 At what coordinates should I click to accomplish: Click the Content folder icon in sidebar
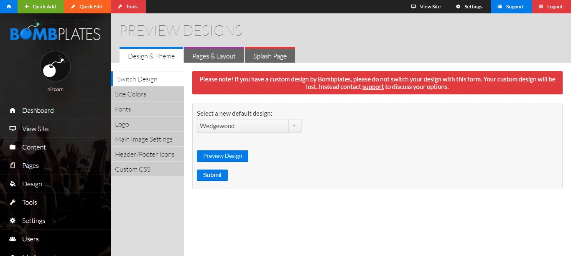[13, 147]
